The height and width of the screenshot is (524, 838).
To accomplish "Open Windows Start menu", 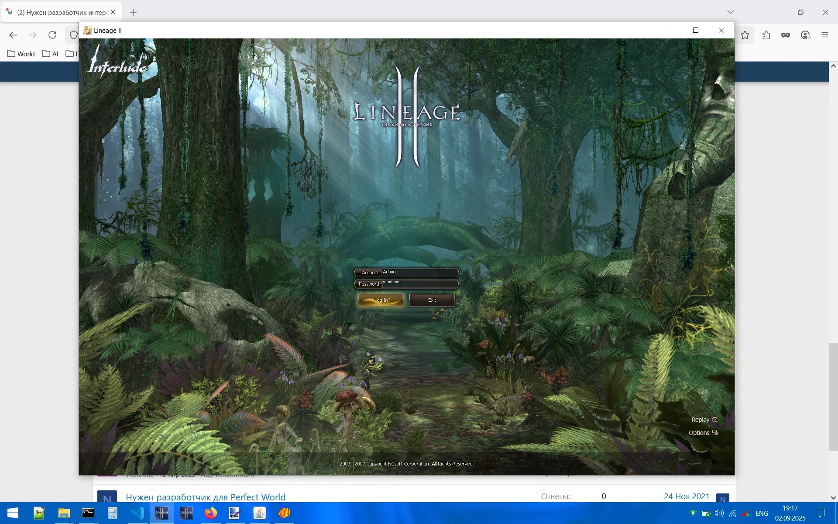I will (x=13, y=513).
